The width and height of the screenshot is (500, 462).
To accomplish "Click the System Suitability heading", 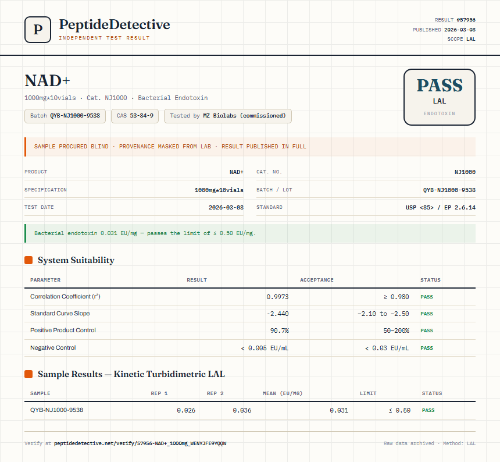I will pyautogui.click(x=76, y=260).
